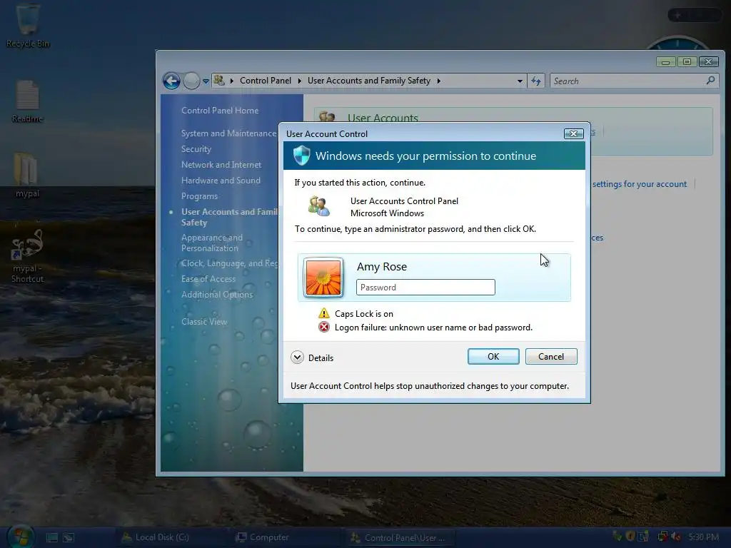731x548 pixels.
Task: Expand arrow after User Accounts and Family Safety
Action: (439, 81)
